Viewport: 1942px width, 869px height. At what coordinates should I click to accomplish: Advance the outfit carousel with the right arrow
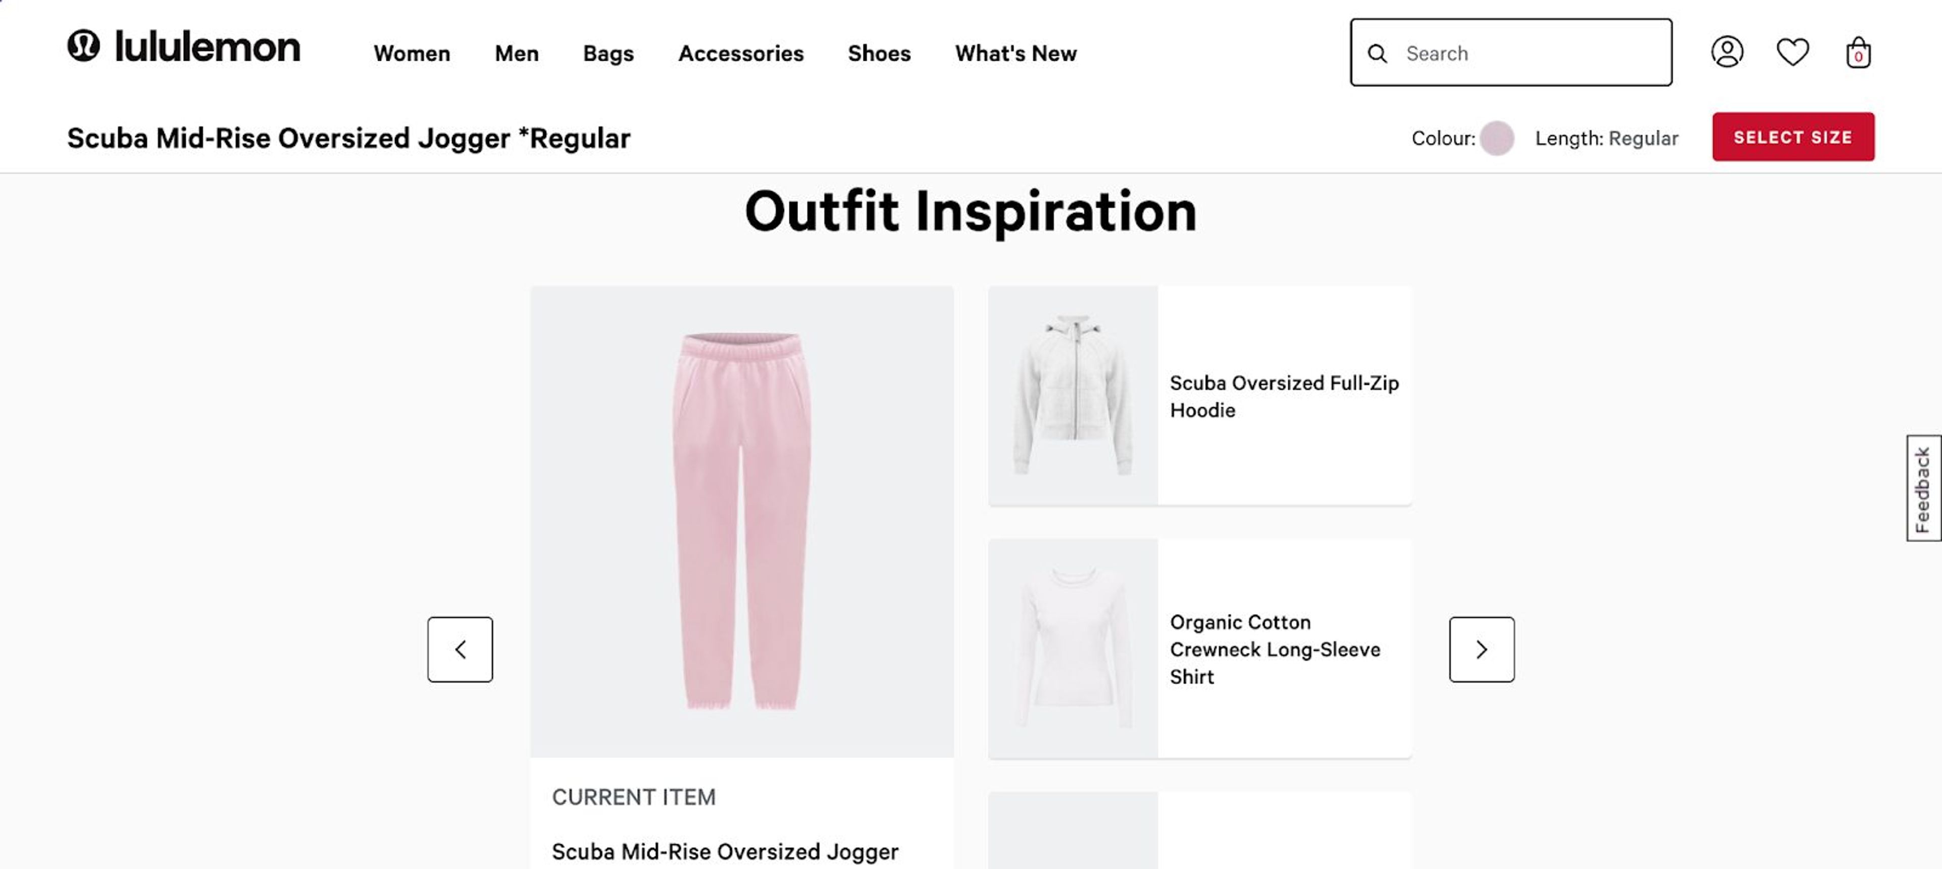[1481, 649]
